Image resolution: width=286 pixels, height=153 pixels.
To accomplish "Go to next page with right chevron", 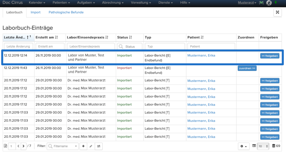I will coord(23,146).
